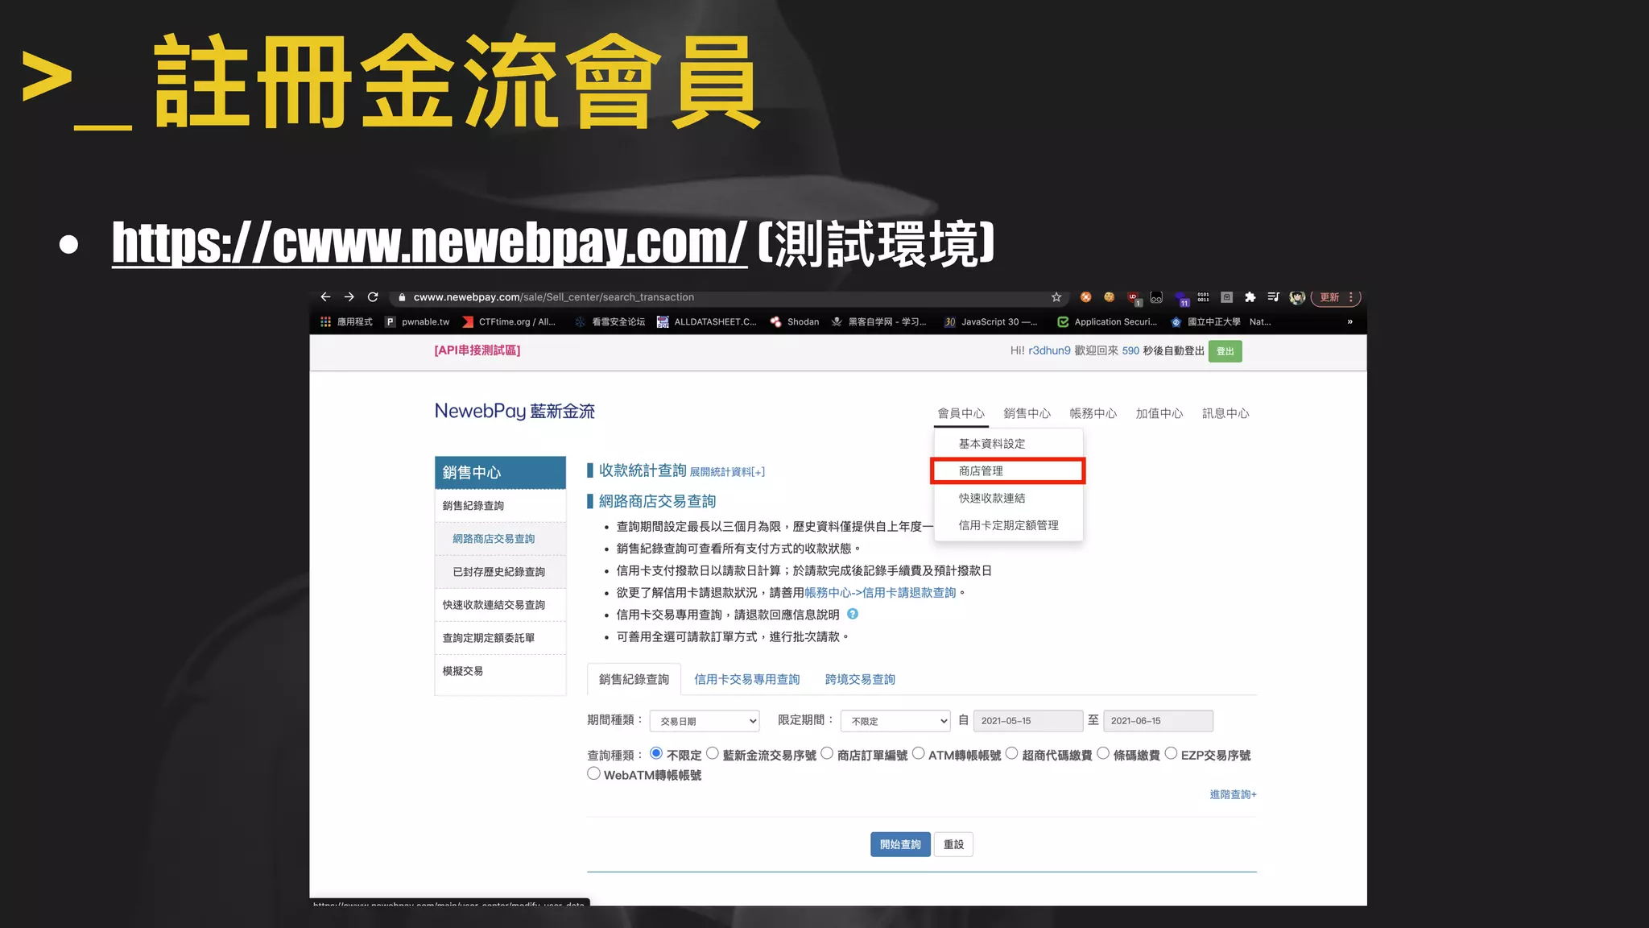Image resolution: width=1649 pixels, height=928 pixels.
Task: Open the Shodan bookmark
Action: pos(795,321)
